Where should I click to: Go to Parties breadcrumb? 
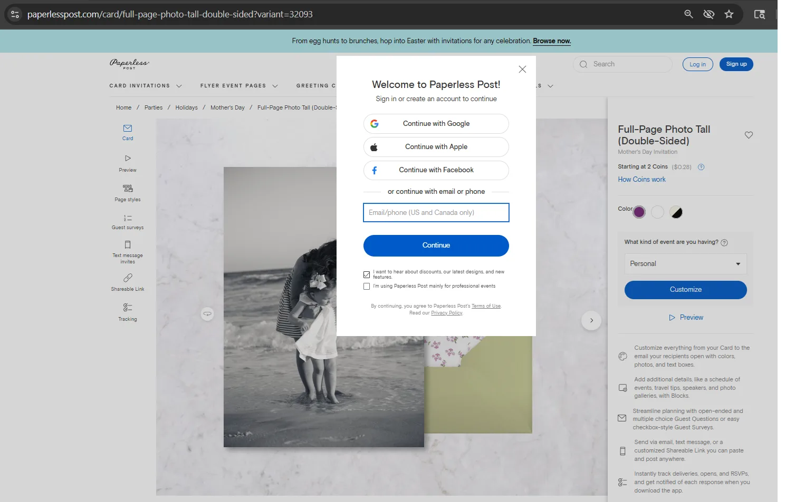(x=154, y=107)
